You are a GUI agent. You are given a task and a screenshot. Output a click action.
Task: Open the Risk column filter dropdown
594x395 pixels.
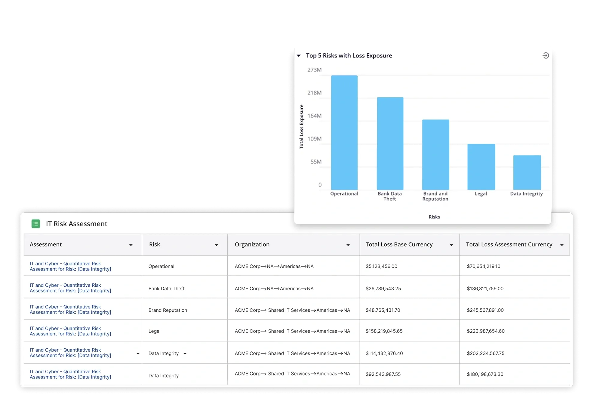tap(216, 245)
